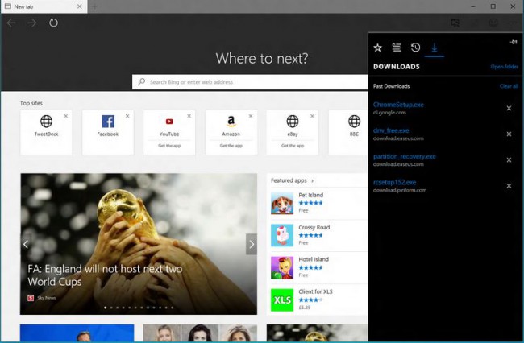Click the browser Refresh button
This screenshot has width=524, height=343.
coord(53,23)
